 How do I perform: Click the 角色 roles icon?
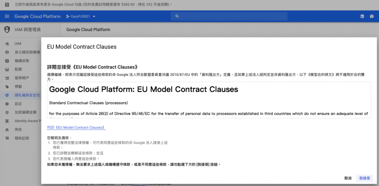click(7, 129)
